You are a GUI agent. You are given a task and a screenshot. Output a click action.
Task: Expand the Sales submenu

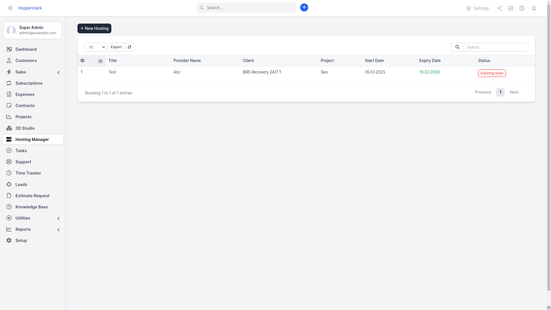coord(58,72)
